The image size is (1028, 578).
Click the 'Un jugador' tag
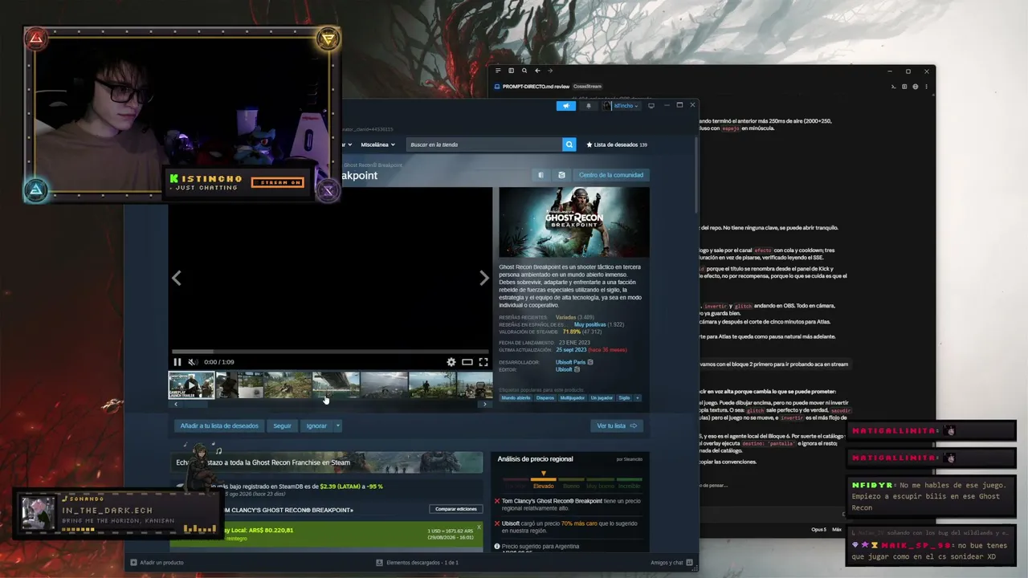point(602,397)
